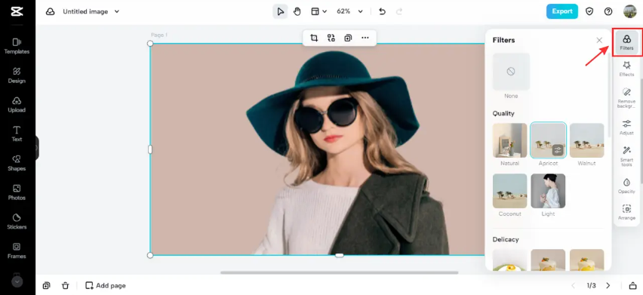Open the Design panel
Image resolution: width=643 pixels, height=295 pixels.
[x=17, y=75]
